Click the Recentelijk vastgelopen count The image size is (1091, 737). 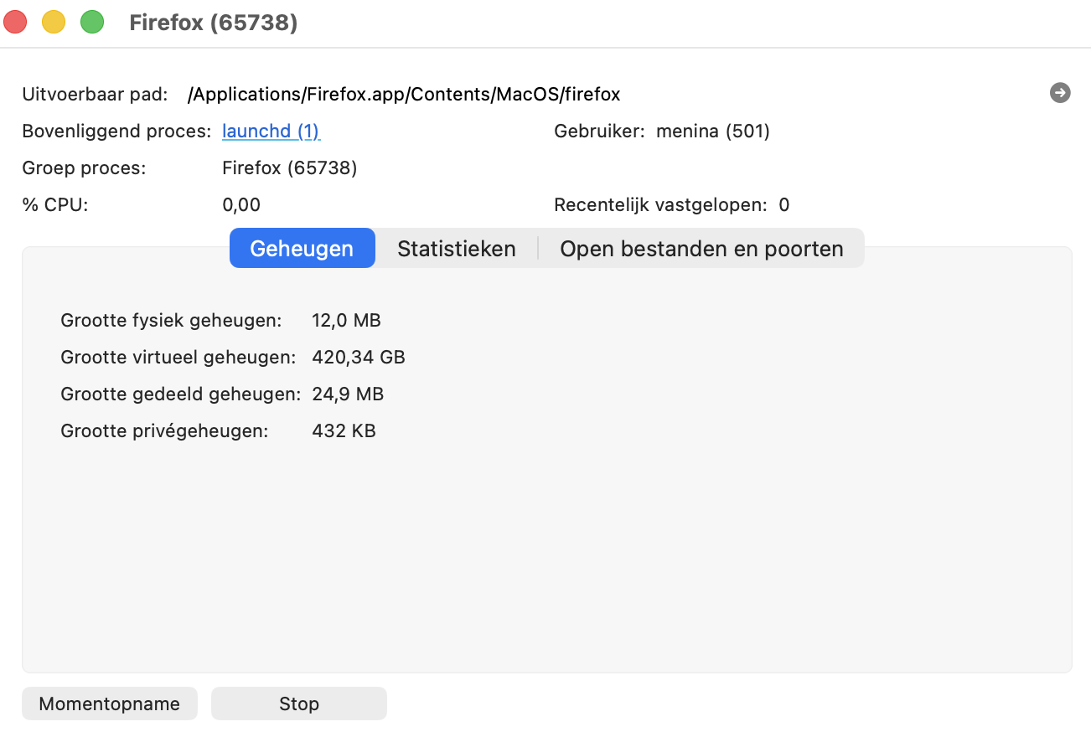click(x=783, y=205)
